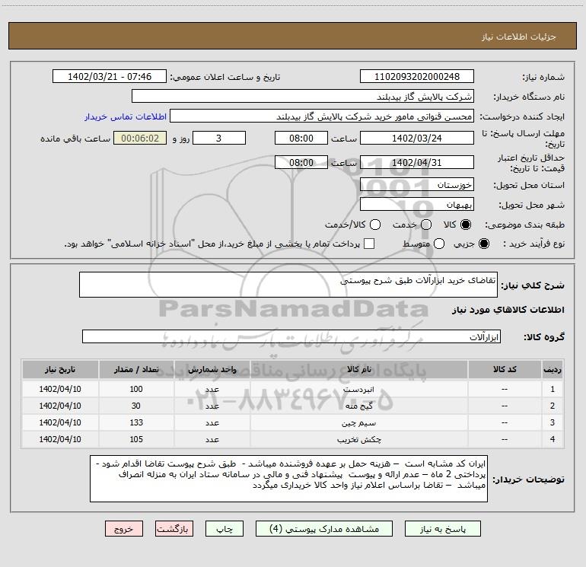Click the city field بهبهان
The height and width of the screenshot is (567, 586).
(x=417, y=204)
